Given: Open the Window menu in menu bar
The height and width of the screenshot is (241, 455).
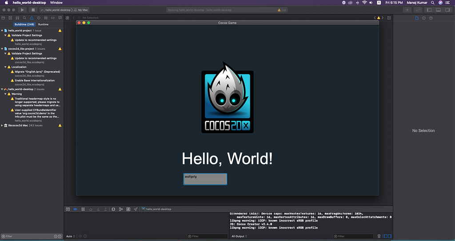Looking at the screenshot, I should click(56, 3).
